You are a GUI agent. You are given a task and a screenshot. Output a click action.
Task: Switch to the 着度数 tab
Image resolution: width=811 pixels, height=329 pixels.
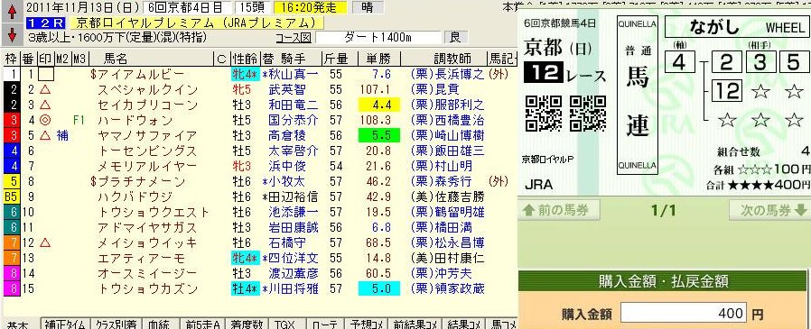pyautogui.click(x=247, y=324)
